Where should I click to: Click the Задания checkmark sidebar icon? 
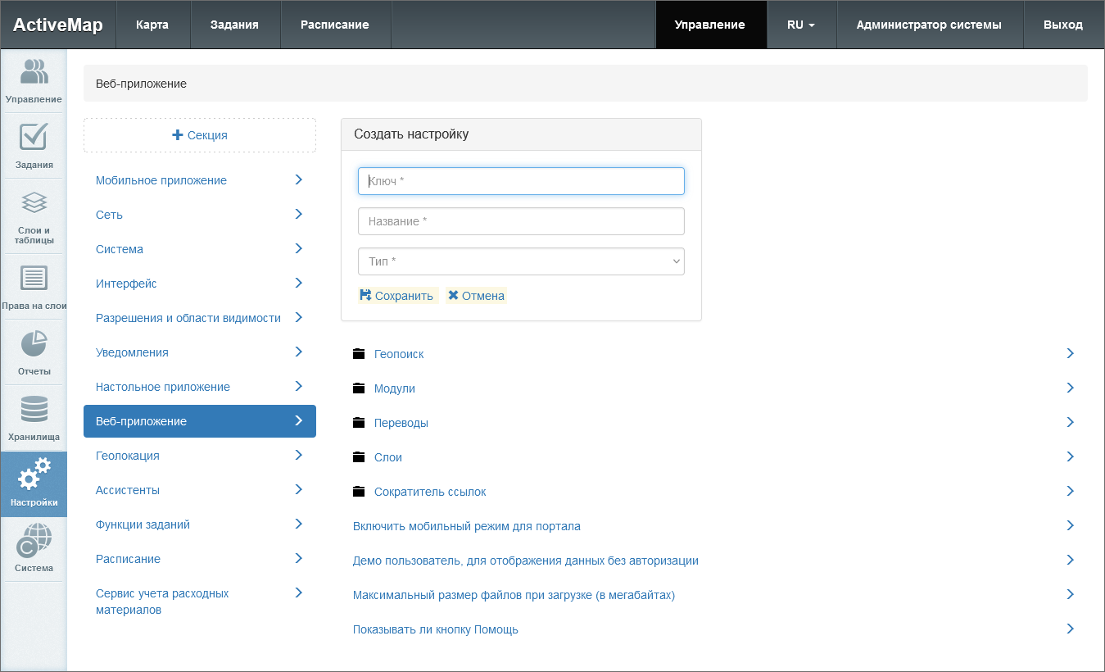(x=34, y=138)
